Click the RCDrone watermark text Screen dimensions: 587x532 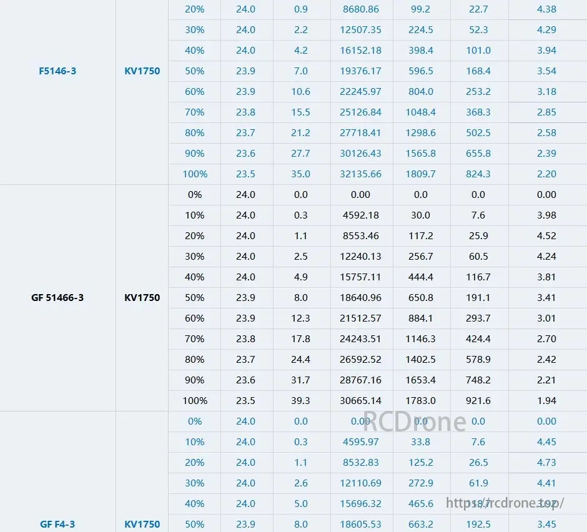pyautogui.click(x=414, y=421)
